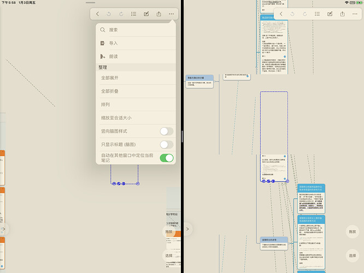
Task: Choose 缩放至合适大小 from the menu
Action: 136,118
